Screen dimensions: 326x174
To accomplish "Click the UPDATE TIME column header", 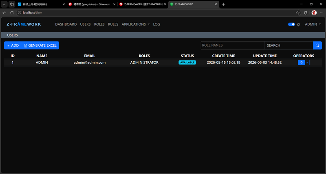I will [264, 56].
